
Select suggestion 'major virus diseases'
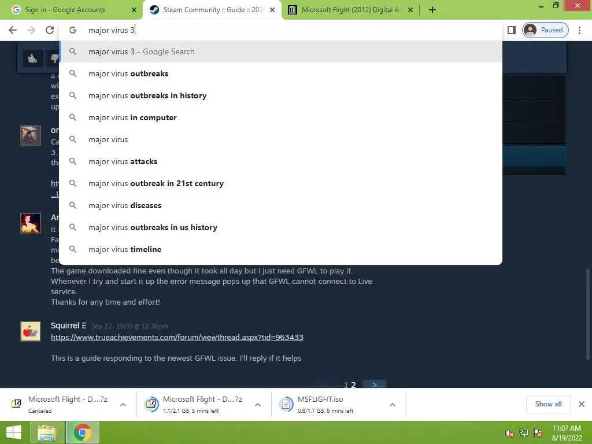point(280,205)
